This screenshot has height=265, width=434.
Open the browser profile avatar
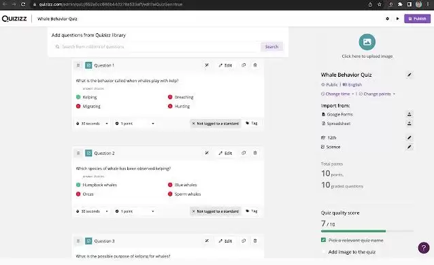click(x=418, y=4)
